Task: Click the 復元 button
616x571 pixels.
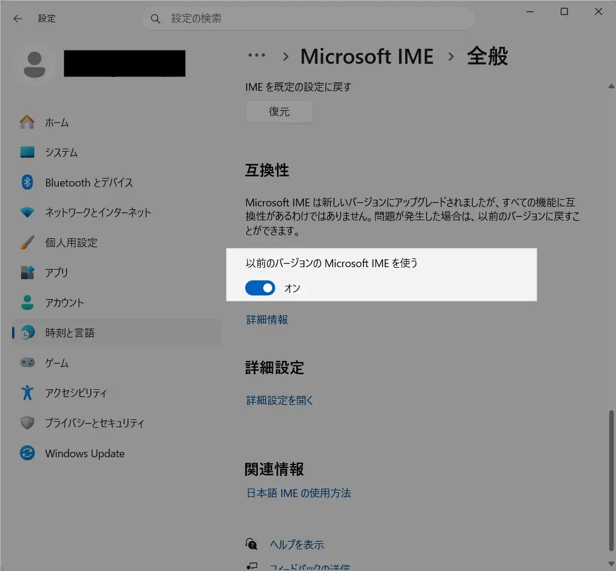Action: click(x=279, y=111)
